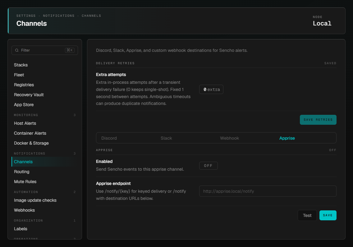This screenshot has height=247, width=353.
Task: Click the Delivery Retries heading
Action: (115, 63)
